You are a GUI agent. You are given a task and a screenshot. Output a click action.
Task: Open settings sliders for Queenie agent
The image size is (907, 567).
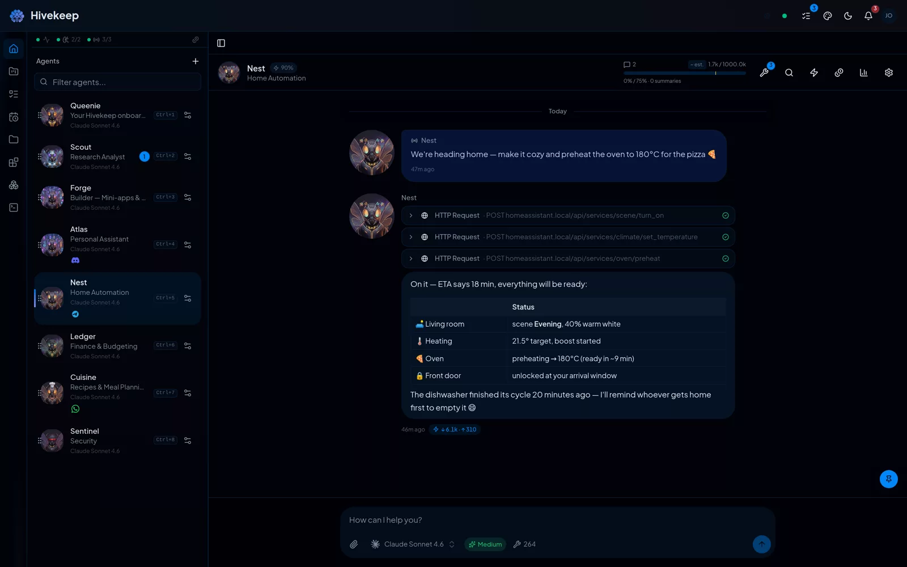(x=188, y=115)
